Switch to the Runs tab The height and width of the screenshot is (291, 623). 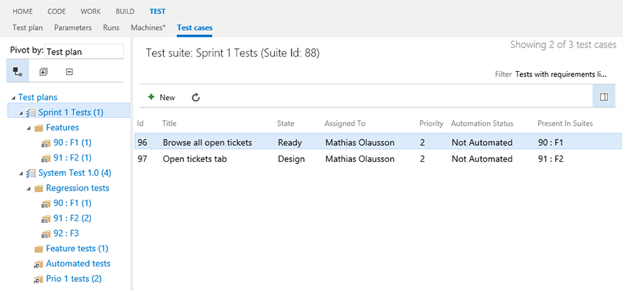pos(111,28)
